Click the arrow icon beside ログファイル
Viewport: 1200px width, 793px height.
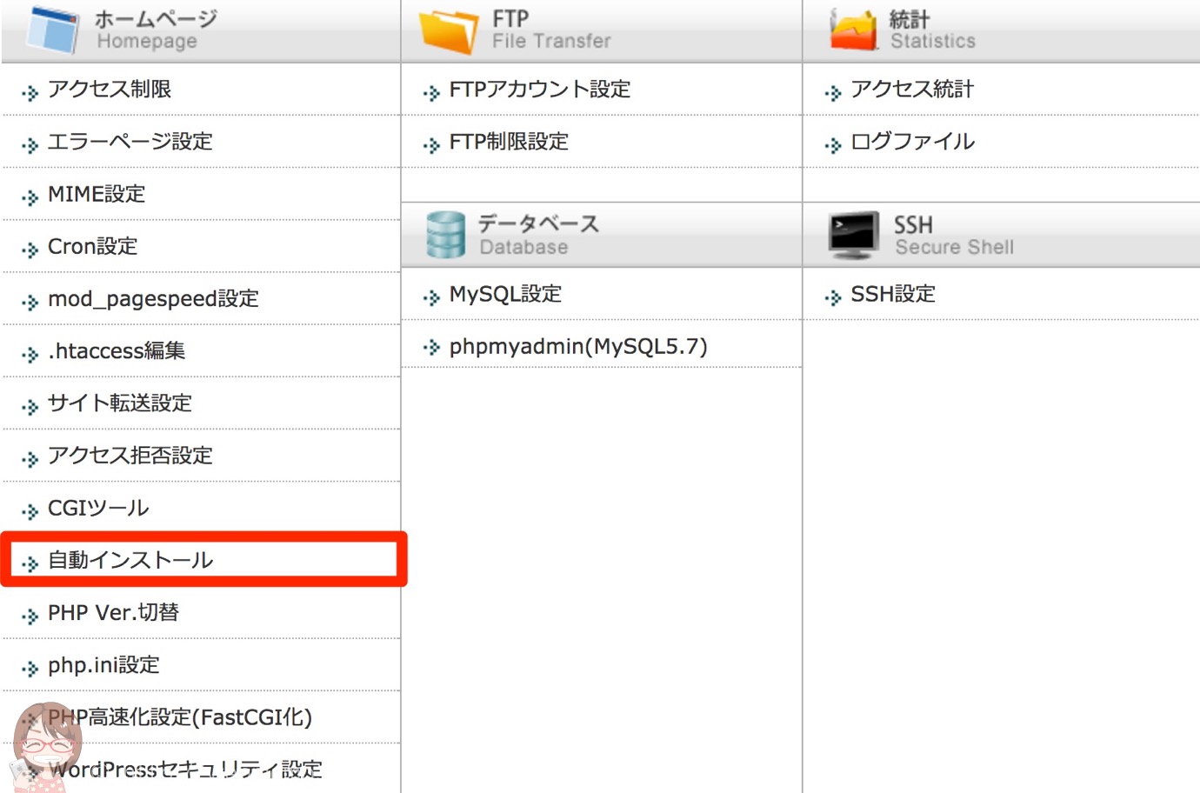[x=833, y=144]
